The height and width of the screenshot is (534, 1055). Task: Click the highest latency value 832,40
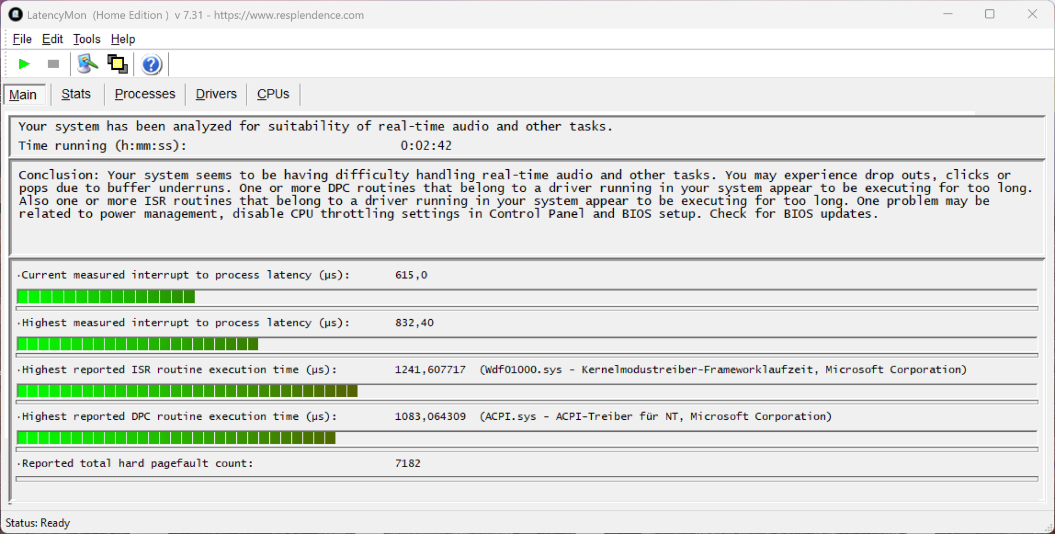click(414, 322)
